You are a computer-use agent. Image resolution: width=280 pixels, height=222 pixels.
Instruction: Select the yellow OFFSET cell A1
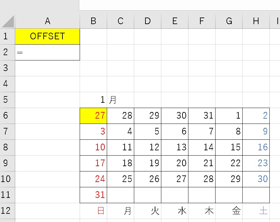pyautogui.click(x=47, y=36)
